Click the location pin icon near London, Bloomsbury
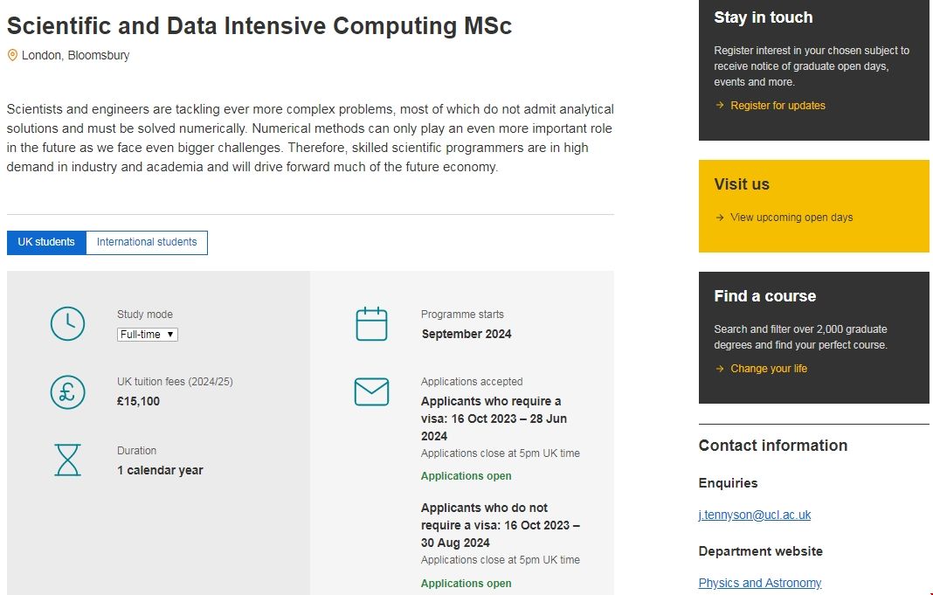The height and width of the screenshot is (595, 933). [x=12, y=55]
